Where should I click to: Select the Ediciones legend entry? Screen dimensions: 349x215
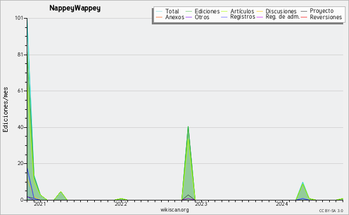pos(207,11)
